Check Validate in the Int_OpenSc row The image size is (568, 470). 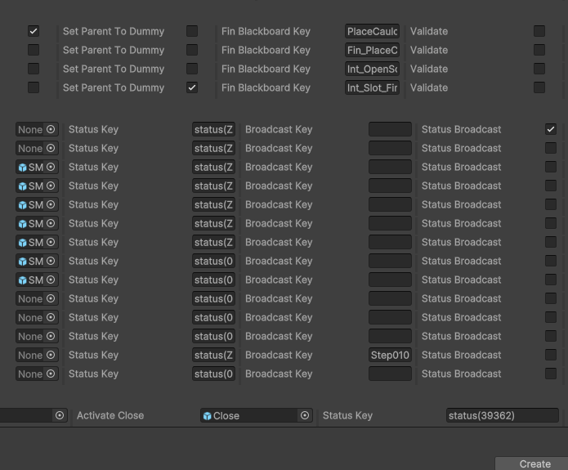coord(539,69)
